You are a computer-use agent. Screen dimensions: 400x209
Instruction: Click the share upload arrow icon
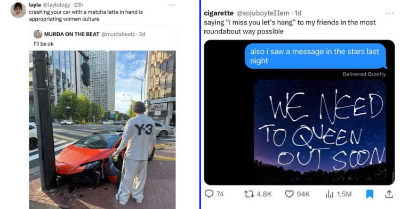click(389, 194)
